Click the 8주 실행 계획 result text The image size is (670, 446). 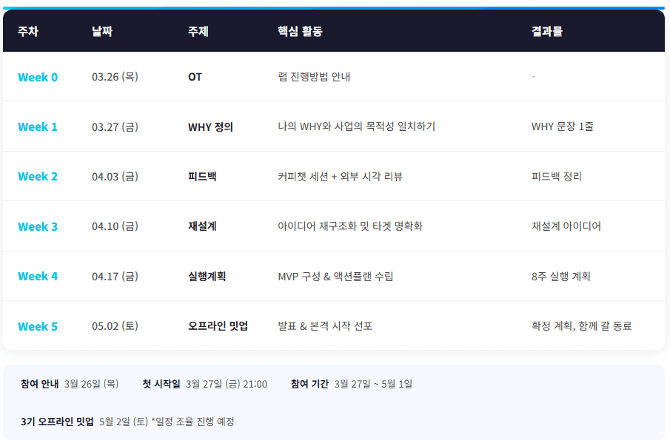tap(560, 276)
